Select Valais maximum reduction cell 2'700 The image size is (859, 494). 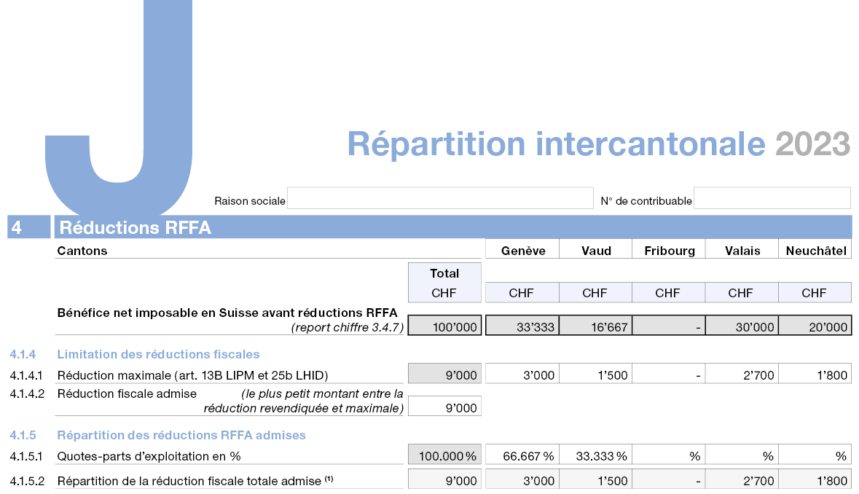point(741,375)
